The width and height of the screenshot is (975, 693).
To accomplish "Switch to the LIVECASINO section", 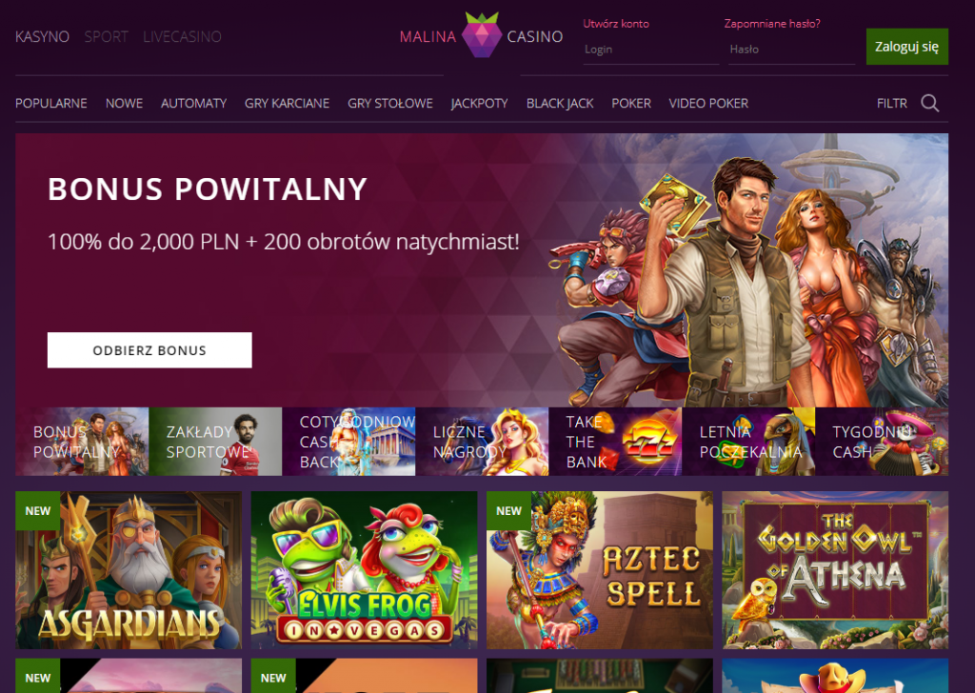I will click(x=182, y=37).
